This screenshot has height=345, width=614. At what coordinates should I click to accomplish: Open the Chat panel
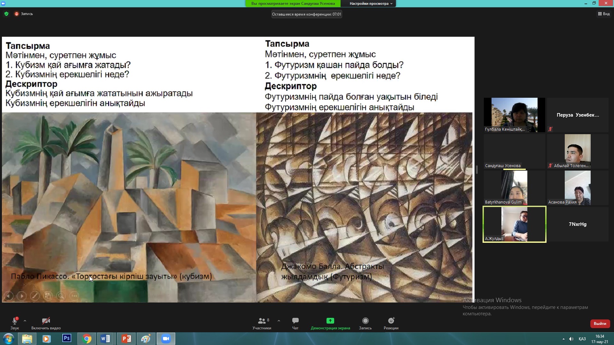click(295, 321)
